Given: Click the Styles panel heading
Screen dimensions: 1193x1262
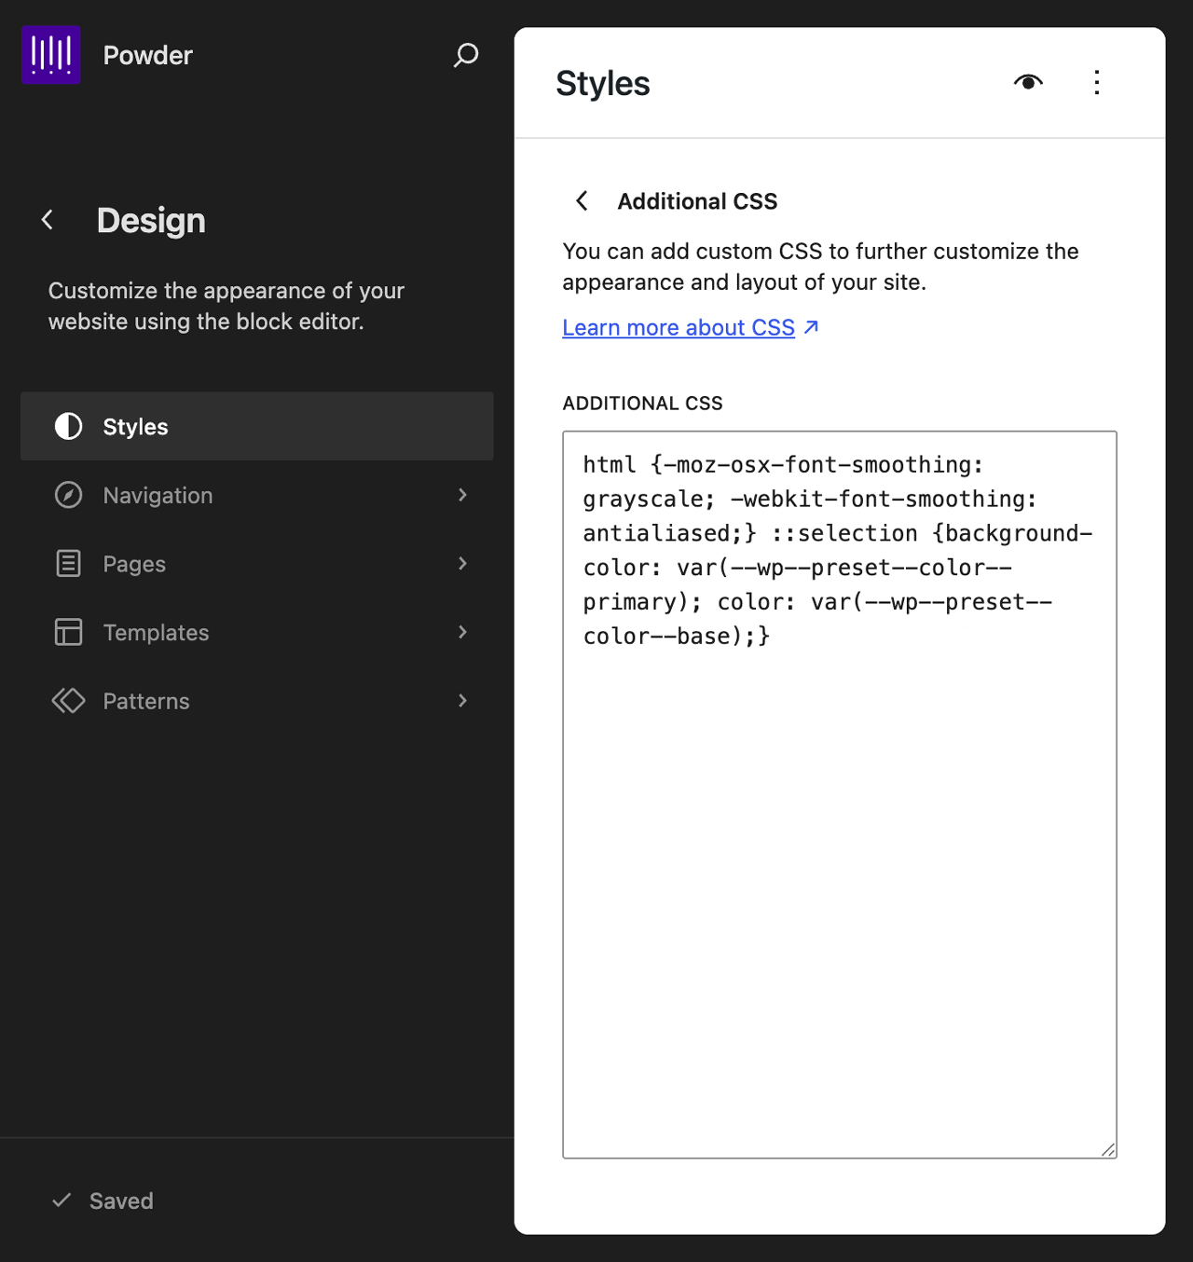Looking at the screenshot, I should (x=603, y=83).
